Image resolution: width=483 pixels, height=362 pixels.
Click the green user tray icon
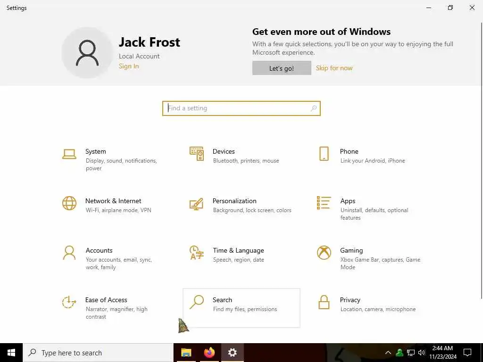(400, 353)
